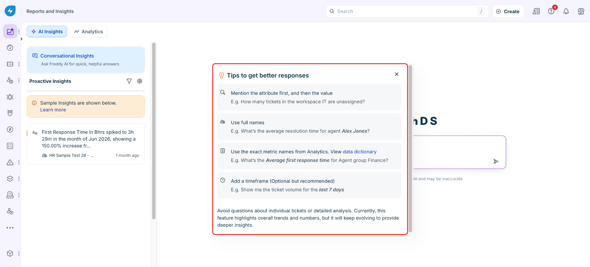Open the dashboard gauge icon in sidebar
Image resolution: width=590 pixels, height=267 pixels.
tap(10, 48)
